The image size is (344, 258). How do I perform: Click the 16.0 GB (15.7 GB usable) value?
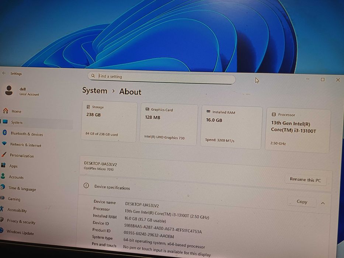click(x=145, y=219)
